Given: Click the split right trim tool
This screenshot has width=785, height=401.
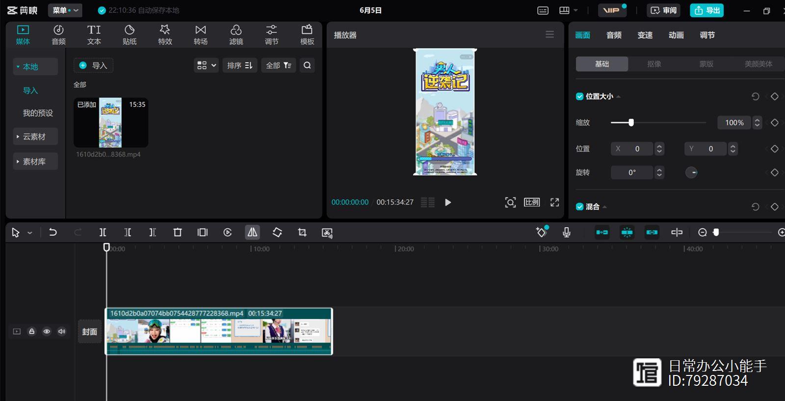Looking at the screenshot, I should click(153, 232).
